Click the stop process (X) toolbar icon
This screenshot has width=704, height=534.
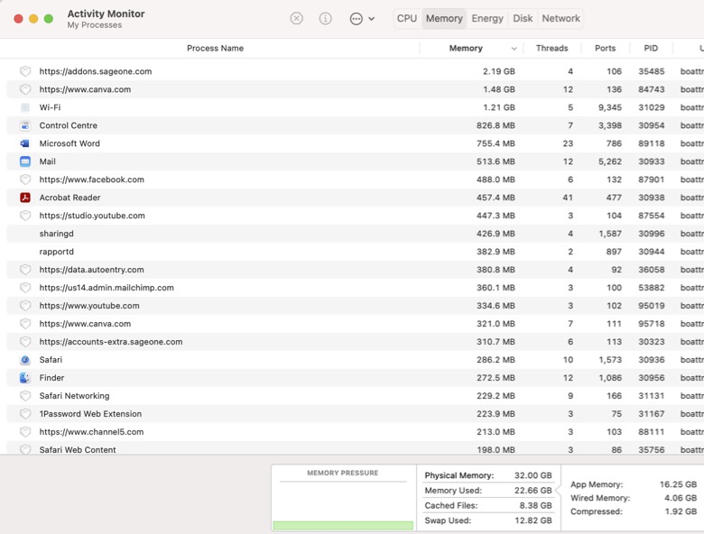[x=296, y=18]
